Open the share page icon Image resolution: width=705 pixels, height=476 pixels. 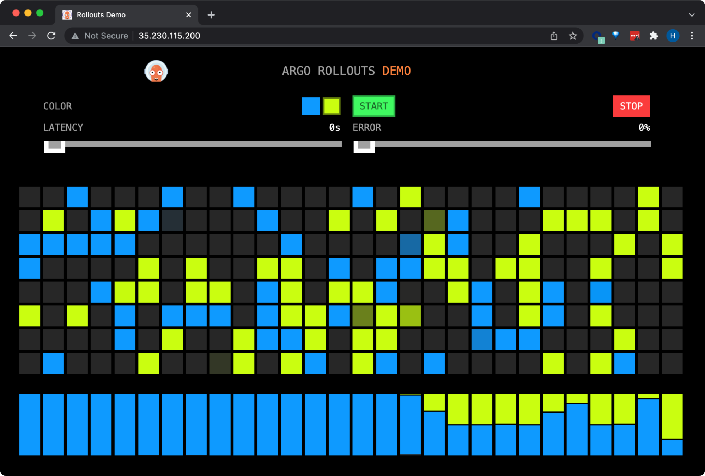click(554, 36)
